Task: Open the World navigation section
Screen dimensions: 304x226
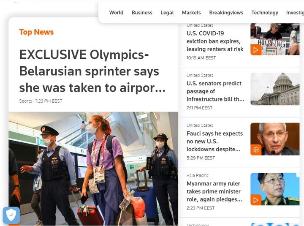Action: (116, 13)
